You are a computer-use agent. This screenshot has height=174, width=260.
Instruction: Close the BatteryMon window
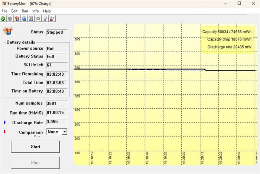click(253, 3)
